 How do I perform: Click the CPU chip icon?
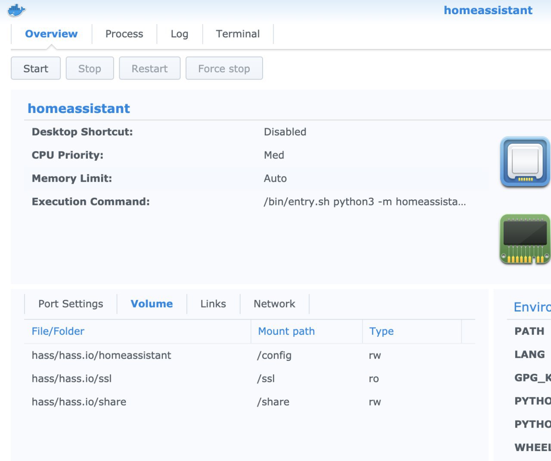pyautogui.click(x=525, y=162)
